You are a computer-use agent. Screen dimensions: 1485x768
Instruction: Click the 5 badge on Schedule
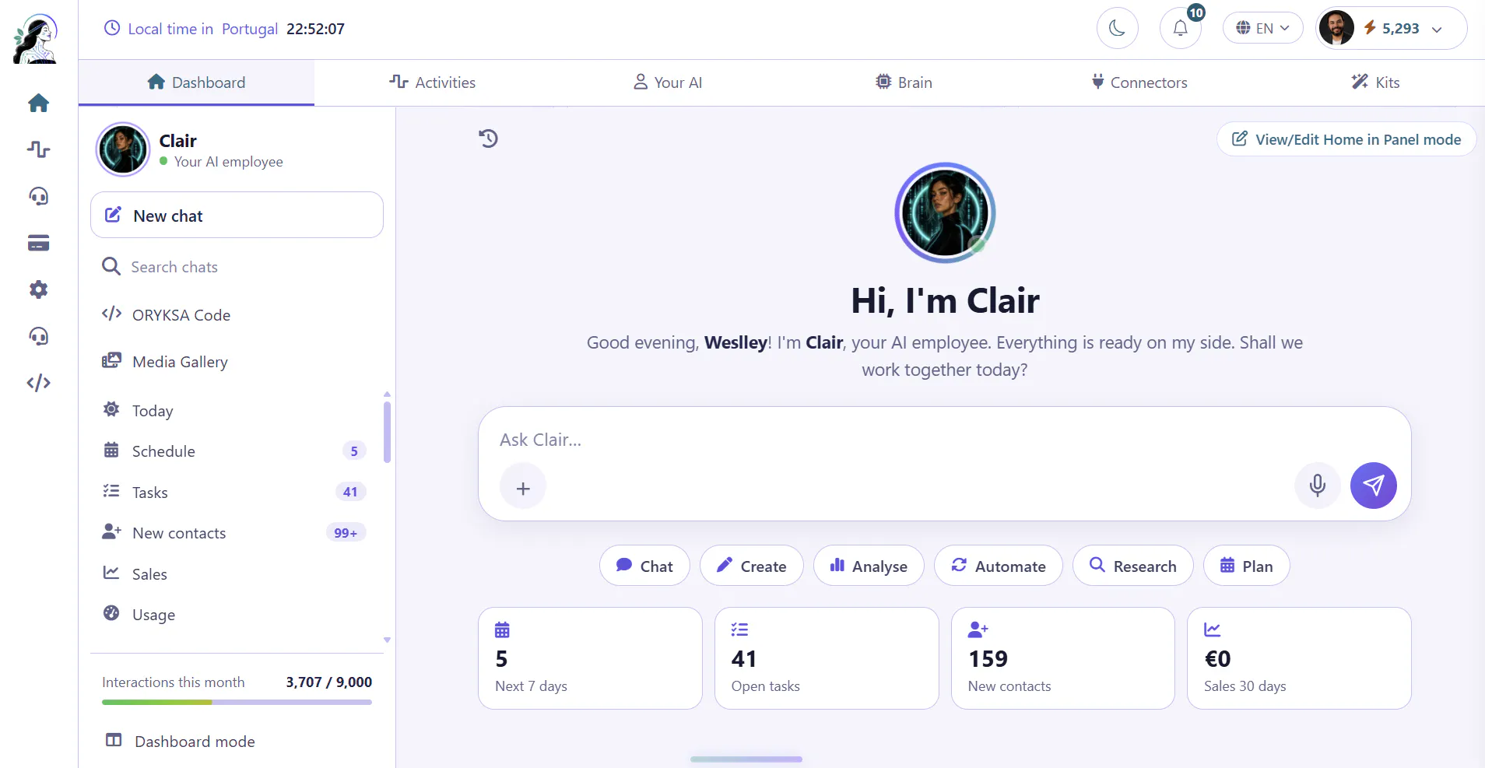(354, 451)
